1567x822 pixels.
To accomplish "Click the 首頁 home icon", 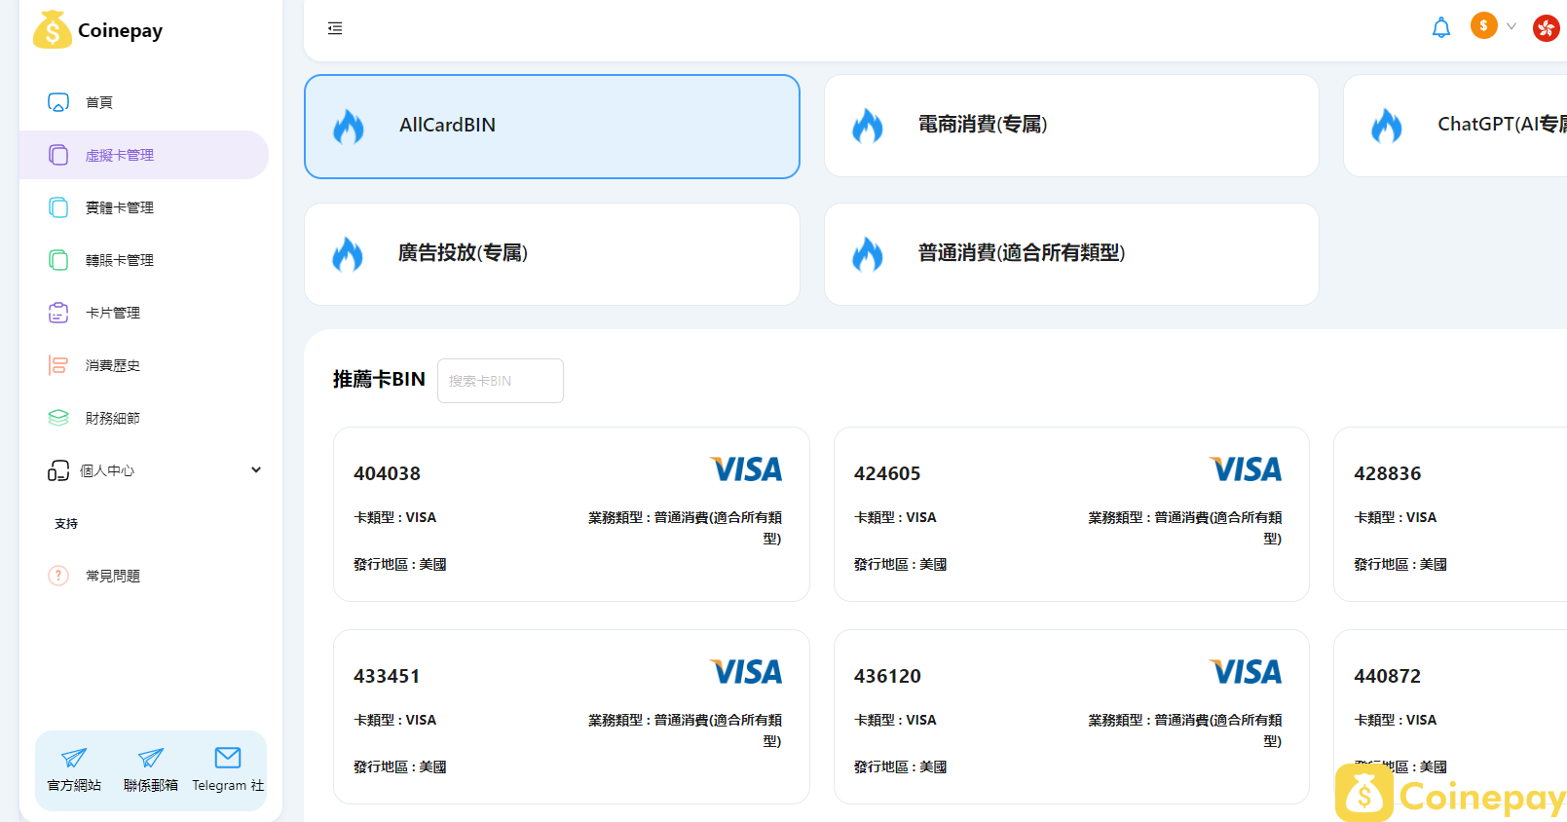I will point(58,102).
